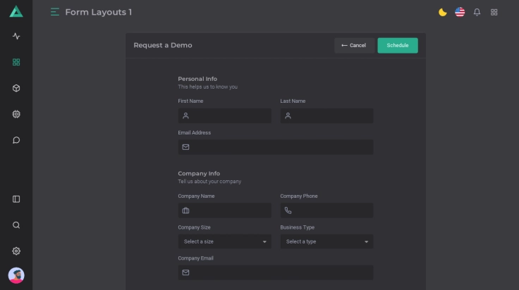Click the green triangle logo in sidebar
Screen dimensions: 519x290
[x=16, y=11]
